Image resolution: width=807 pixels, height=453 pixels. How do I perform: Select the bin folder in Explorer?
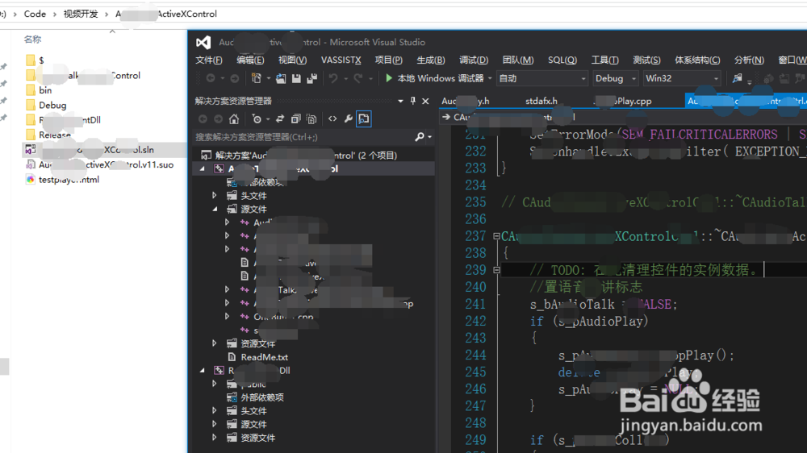click(x=45, y=90)
